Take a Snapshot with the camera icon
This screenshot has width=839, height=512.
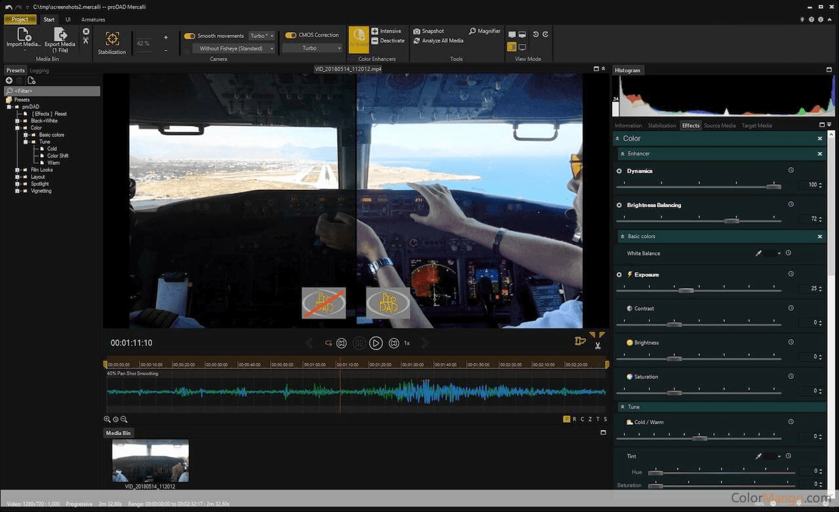click(417, 31)
